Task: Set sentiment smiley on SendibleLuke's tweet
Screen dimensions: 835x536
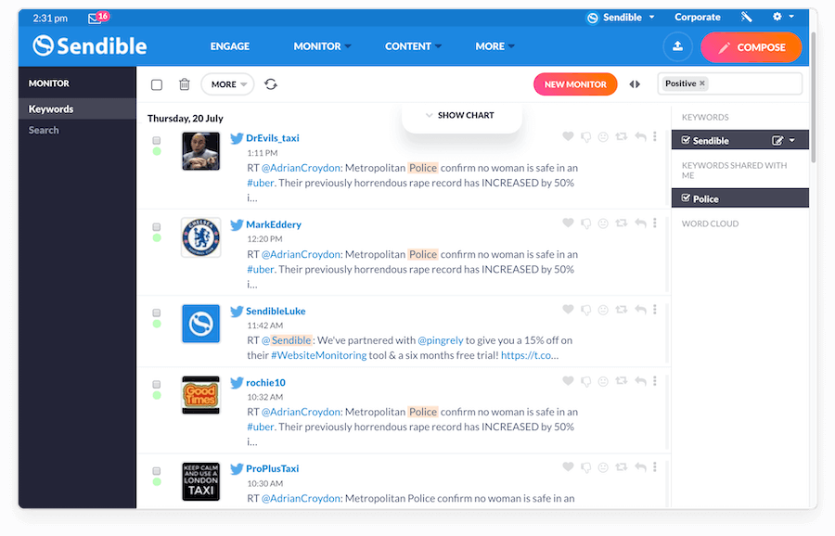Action: coord(603,309)
